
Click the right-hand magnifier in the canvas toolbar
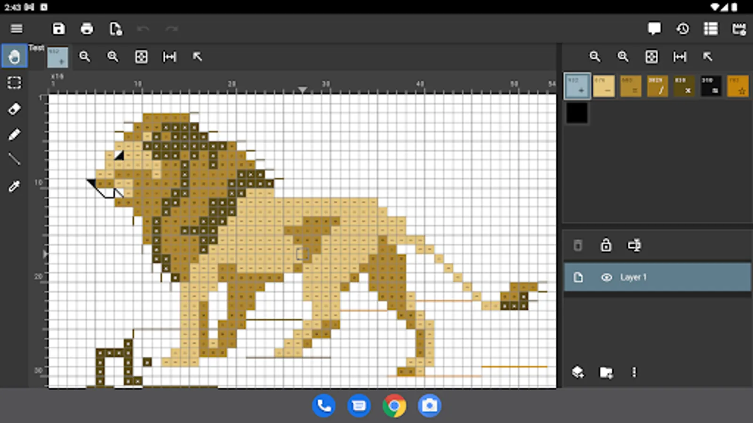click(x=112, y=56)
